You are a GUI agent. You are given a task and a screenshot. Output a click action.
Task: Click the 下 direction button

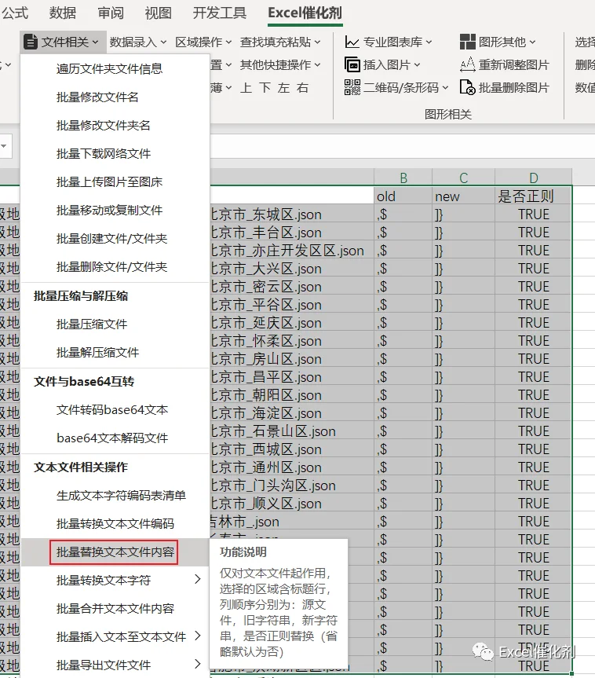pyautogui.click(x=265, y=88)
